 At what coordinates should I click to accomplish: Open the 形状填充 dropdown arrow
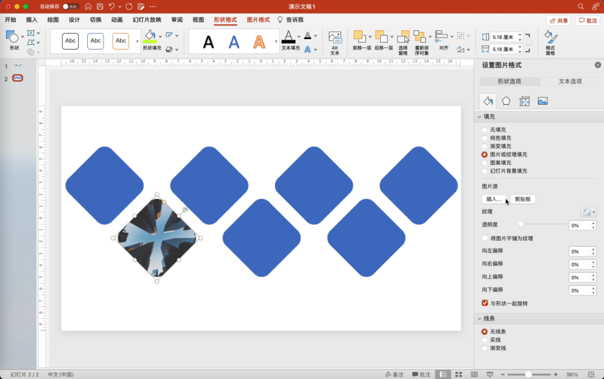[x=161, y=36]
